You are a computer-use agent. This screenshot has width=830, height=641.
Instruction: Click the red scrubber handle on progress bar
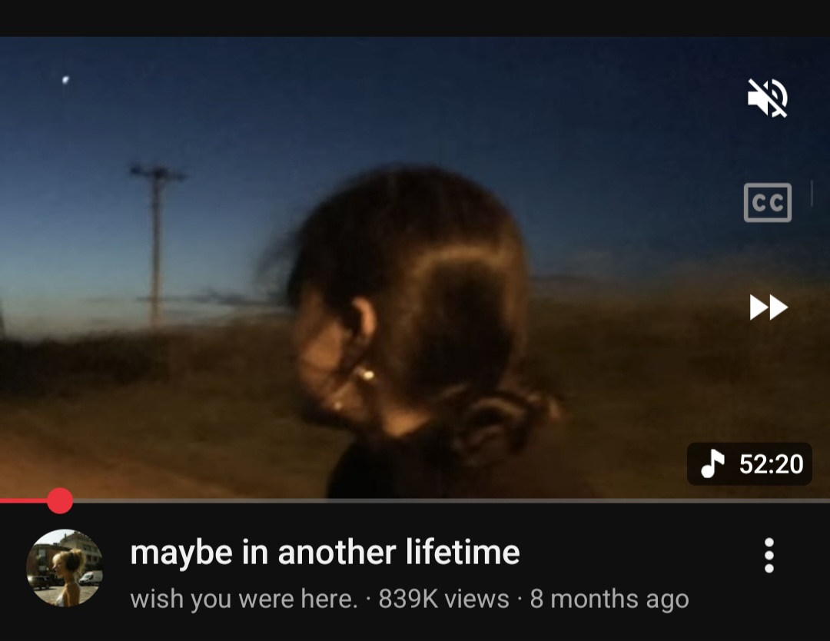coord(60,500)
